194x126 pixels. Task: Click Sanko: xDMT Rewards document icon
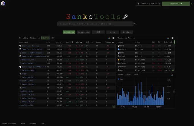click(20, 53)
